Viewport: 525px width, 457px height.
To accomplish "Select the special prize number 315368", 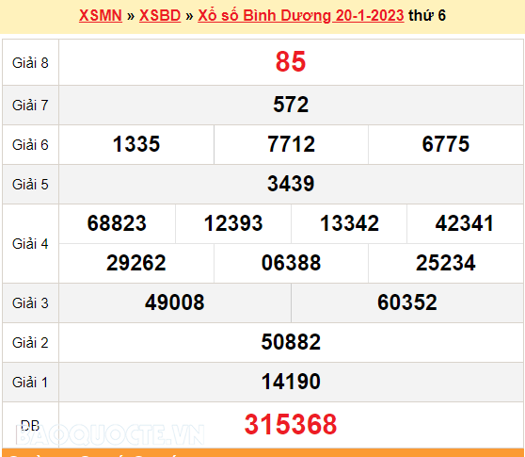I will point(291,424).
